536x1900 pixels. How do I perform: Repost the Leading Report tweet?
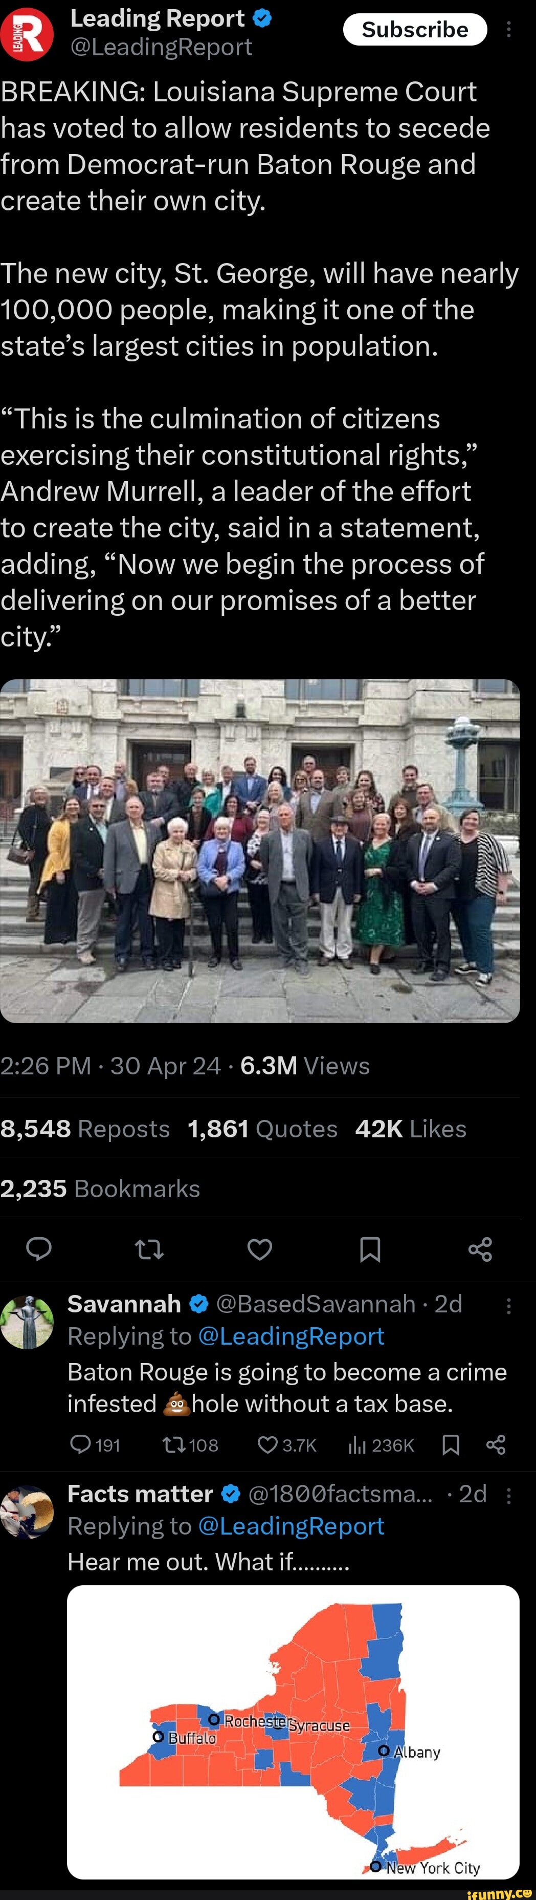[x=150, y=1249]
